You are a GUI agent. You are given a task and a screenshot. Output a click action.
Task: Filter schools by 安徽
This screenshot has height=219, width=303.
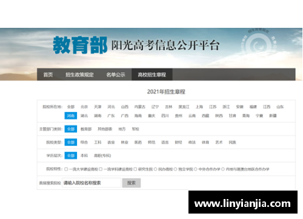239,106
